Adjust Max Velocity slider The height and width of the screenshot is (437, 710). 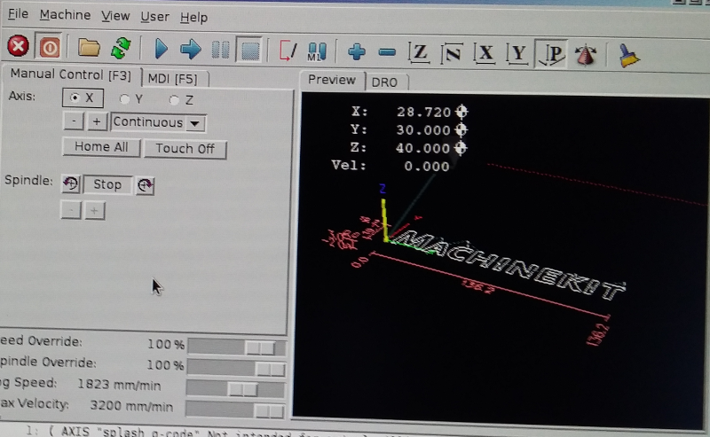(235, 410)
